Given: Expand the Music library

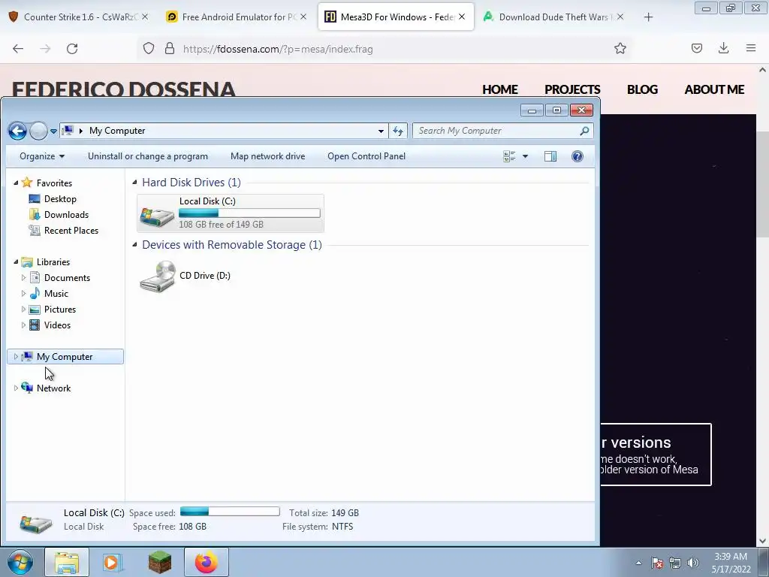Looking at the screenshot, I should pyautogui.click(x=23, y=294).
